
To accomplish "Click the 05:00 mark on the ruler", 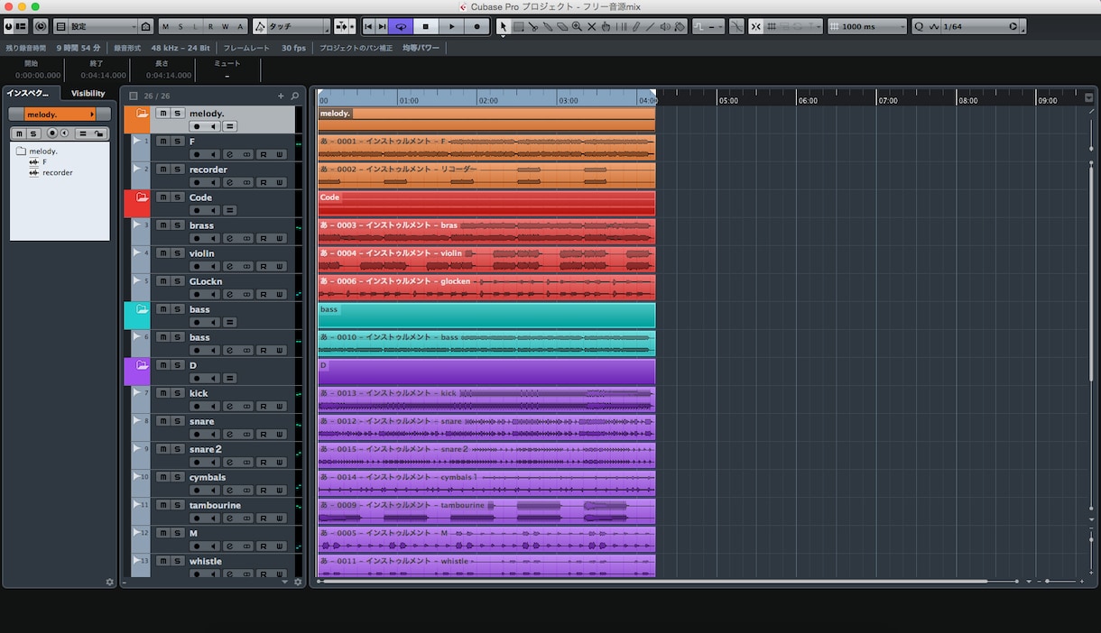I will click(728, 101).
